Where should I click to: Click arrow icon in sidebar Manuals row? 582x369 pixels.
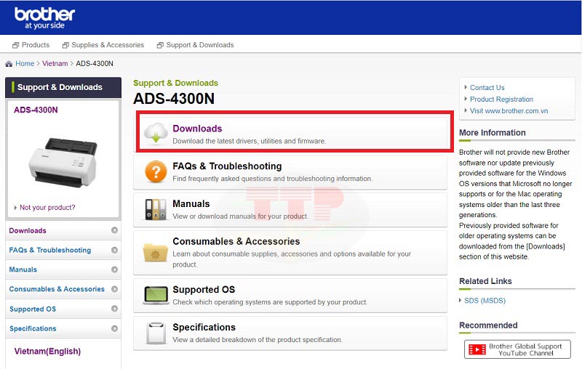point(114,269)
